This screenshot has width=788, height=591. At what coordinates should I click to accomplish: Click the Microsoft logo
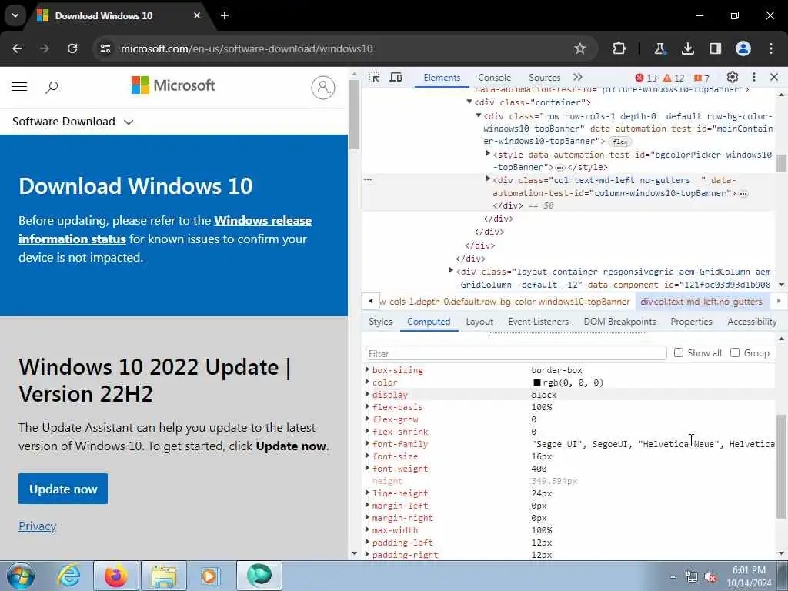pyautogui.click(x=173, y=85)
